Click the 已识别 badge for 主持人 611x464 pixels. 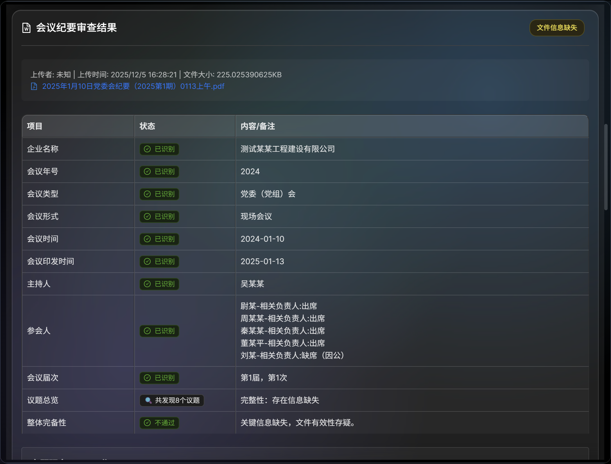(159, 284)
